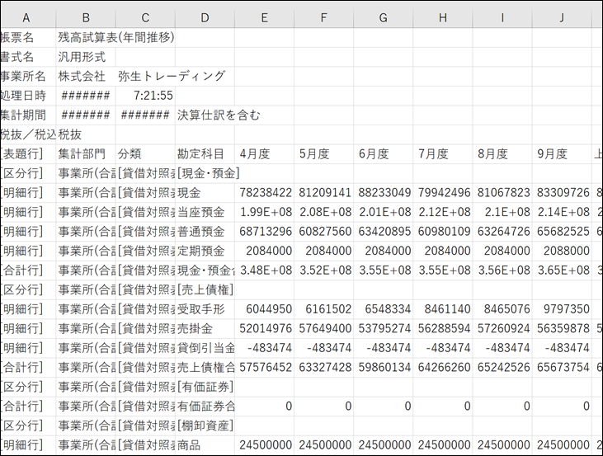This screenshot has width=603, height=456.
Task: Select column G header
Action: tap(384, 17)
